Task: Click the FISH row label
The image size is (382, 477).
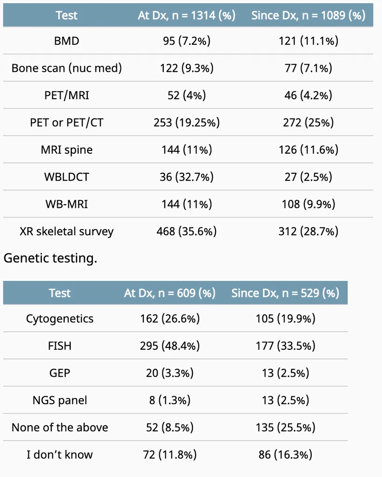Action: pos(60,346)
